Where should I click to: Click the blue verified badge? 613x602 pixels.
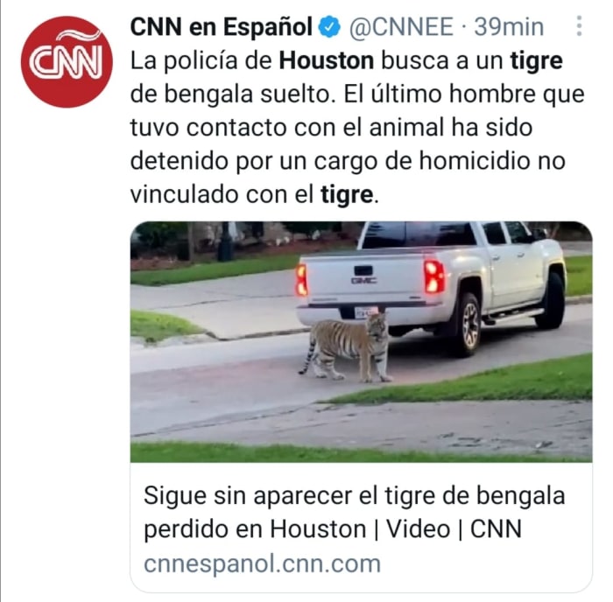[330, 26]
